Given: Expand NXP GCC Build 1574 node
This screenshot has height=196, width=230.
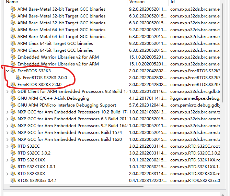Looking at the screenshot, I should coord(7,133).
